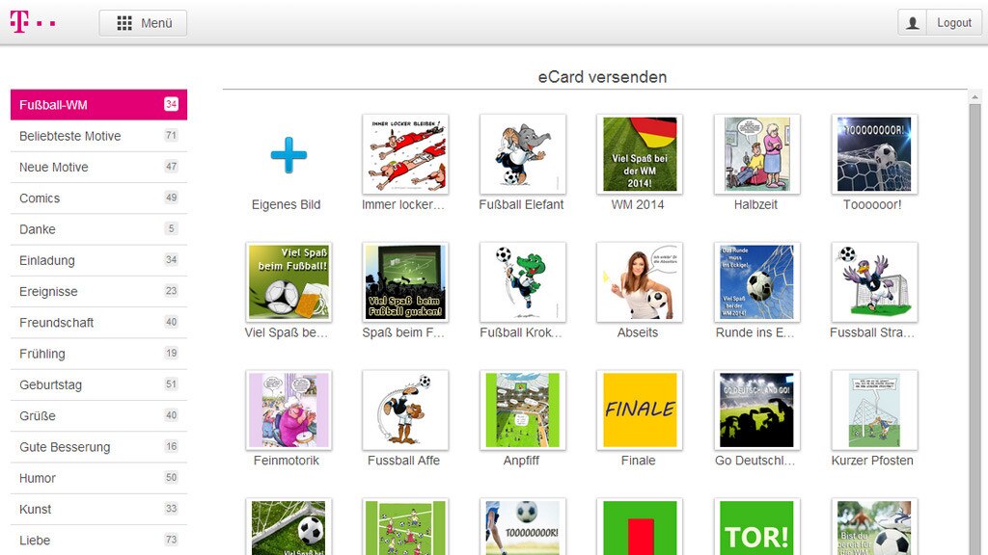The height and width of the screenshot is (555, 988).
Task: Open the Menü button
Action: 143,22
